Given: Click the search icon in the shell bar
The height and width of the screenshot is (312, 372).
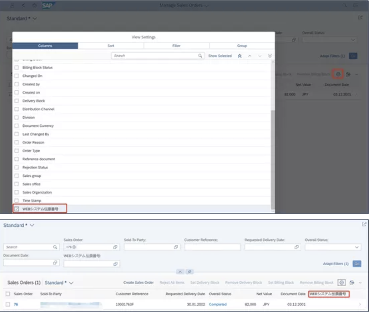Looking at the screenshot, I should coord(345,5).
